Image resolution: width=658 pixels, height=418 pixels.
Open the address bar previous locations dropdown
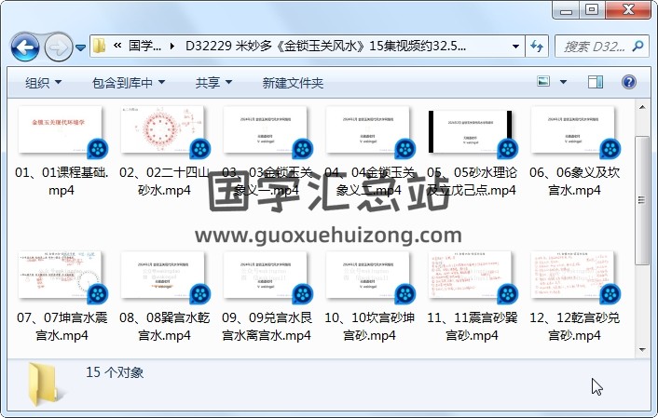point(516,47)
